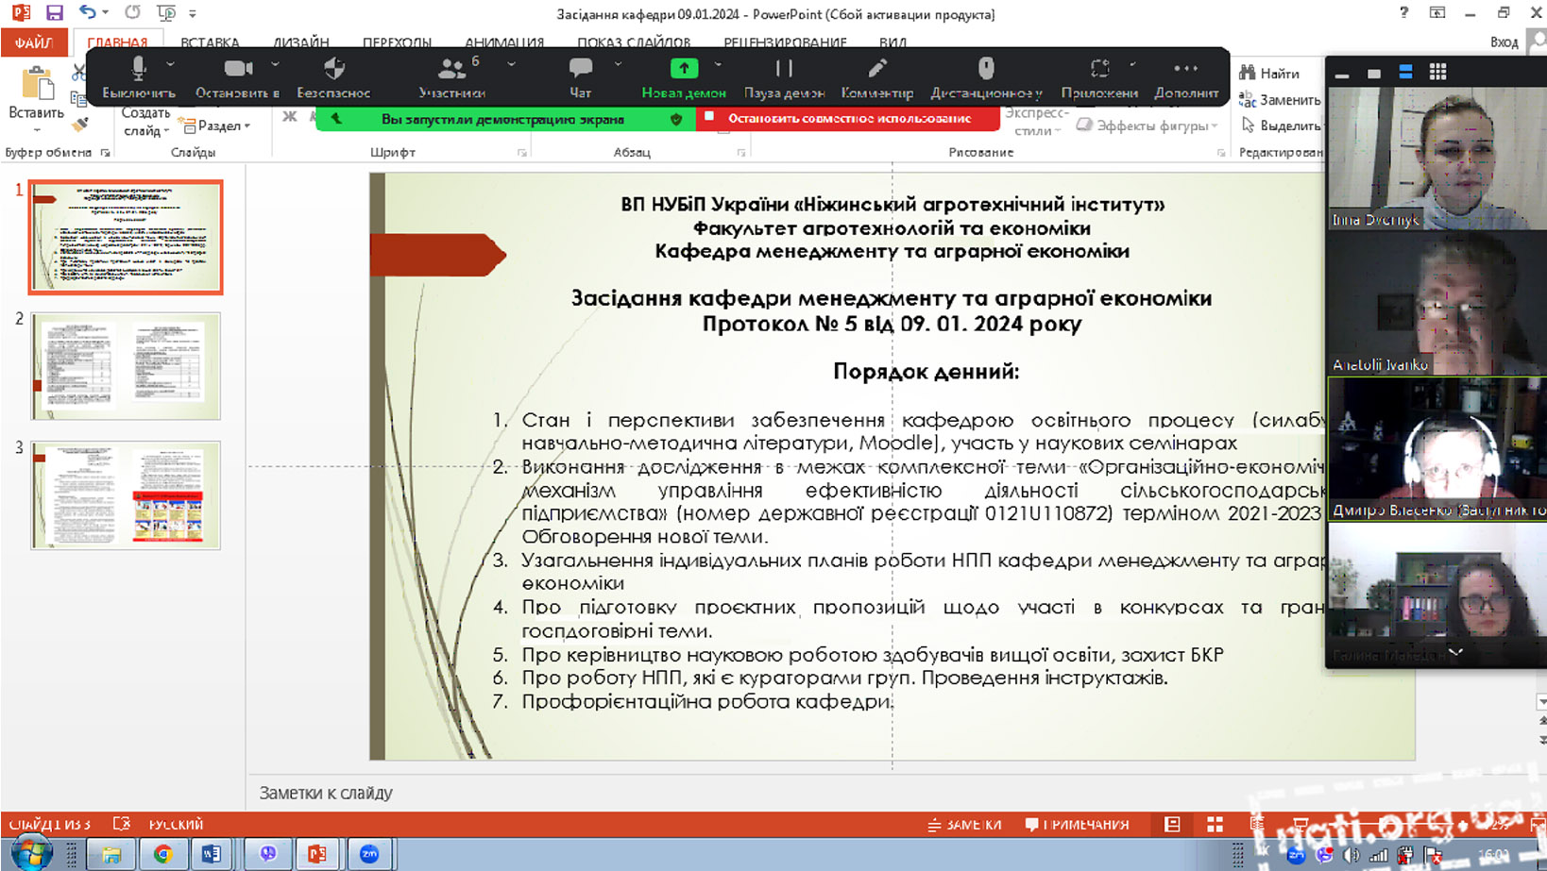Open Zoom Remote Control mouse option
Image resolution: width=1547 pixels, height=871 pixels.
pyautogui.click(x=986, y=76)
